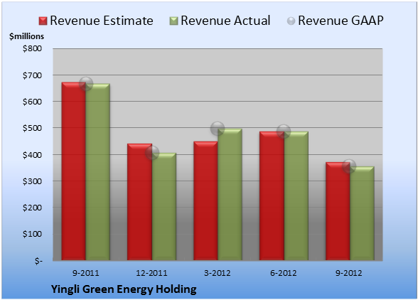Click the red estimate bar for 9-2011
This screenshot has width=418, height=300.
click(x=74, y=171)
